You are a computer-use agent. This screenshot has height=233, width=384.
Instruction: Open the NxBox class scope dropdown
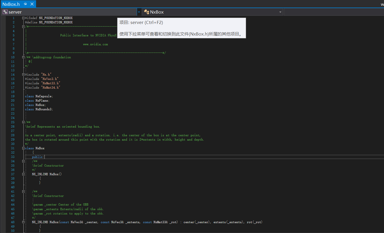[280, 12]
